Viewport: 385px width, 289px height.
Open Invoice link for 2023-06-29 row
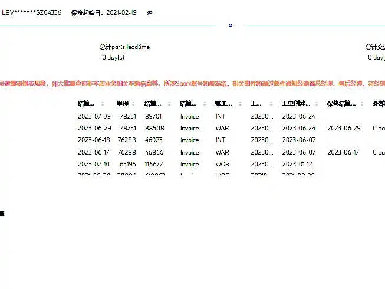(x=190, y=128)
